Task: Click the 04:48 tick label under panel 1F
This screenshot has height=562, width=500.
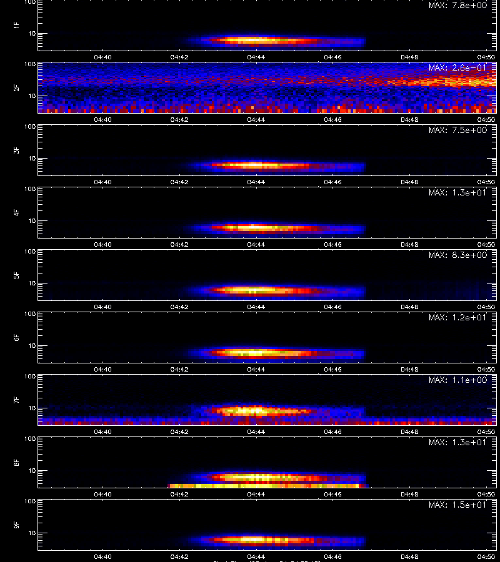Action: [x=409, y=57]
